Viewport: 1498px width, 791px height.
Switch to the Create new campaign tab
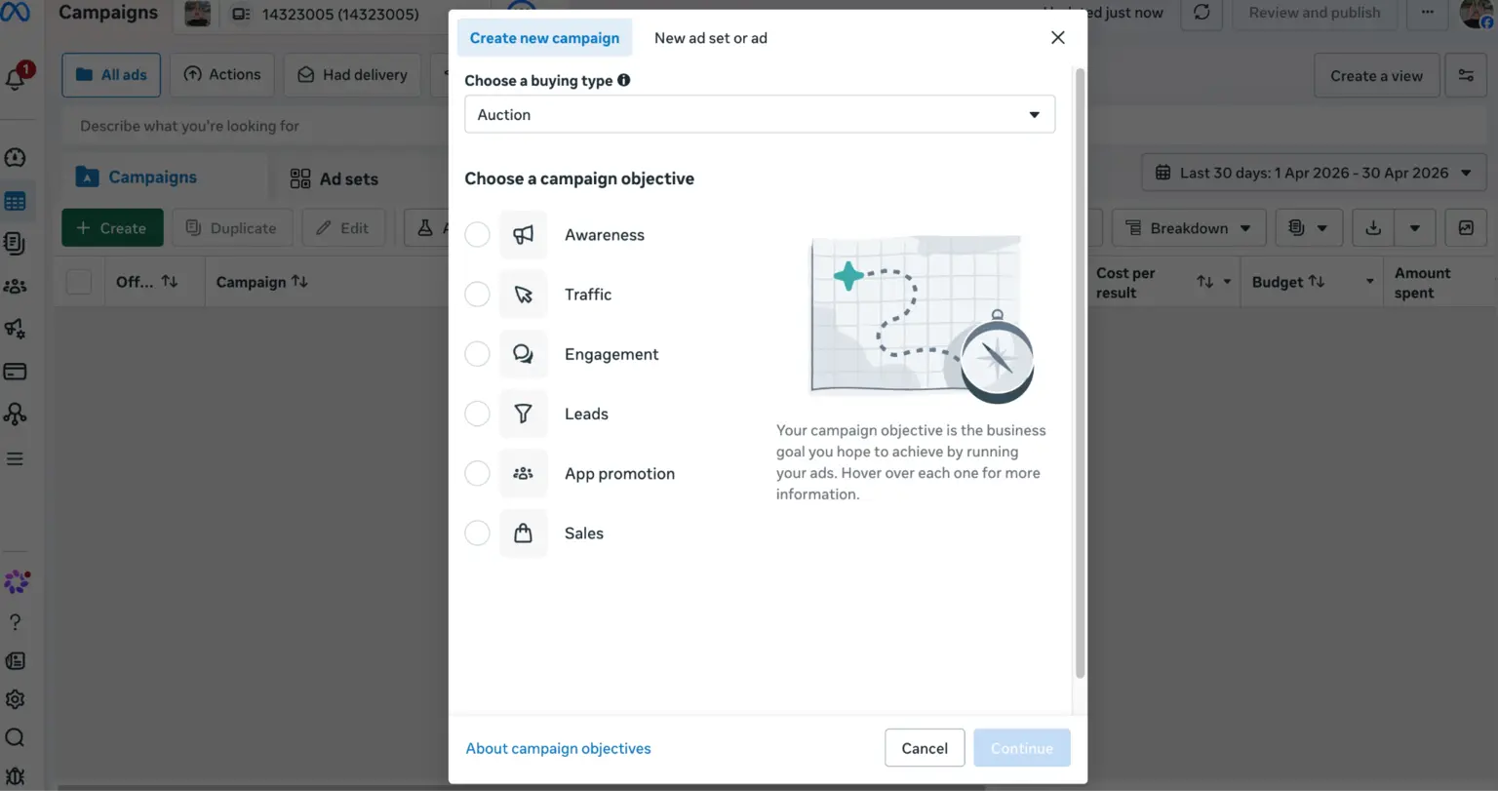(x=544, y=38)
